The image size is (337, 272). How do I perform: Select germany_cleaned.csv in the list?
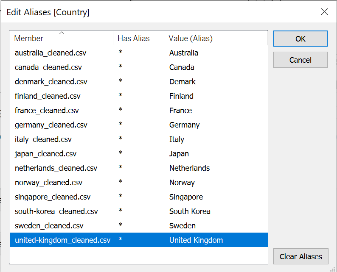tap(51, 125)
